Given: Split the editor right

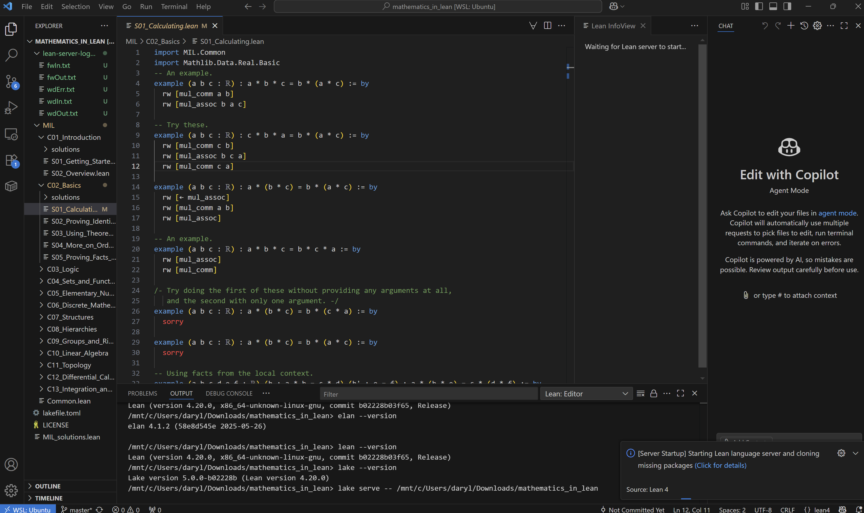Looking at the screenshot, I should pyautogui.click(x=547, y=26).
